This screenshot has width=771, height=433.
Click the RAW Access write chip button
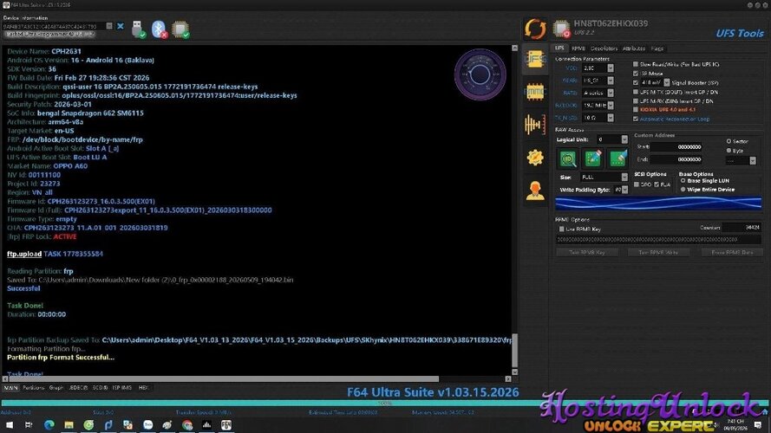click(593, 158)
